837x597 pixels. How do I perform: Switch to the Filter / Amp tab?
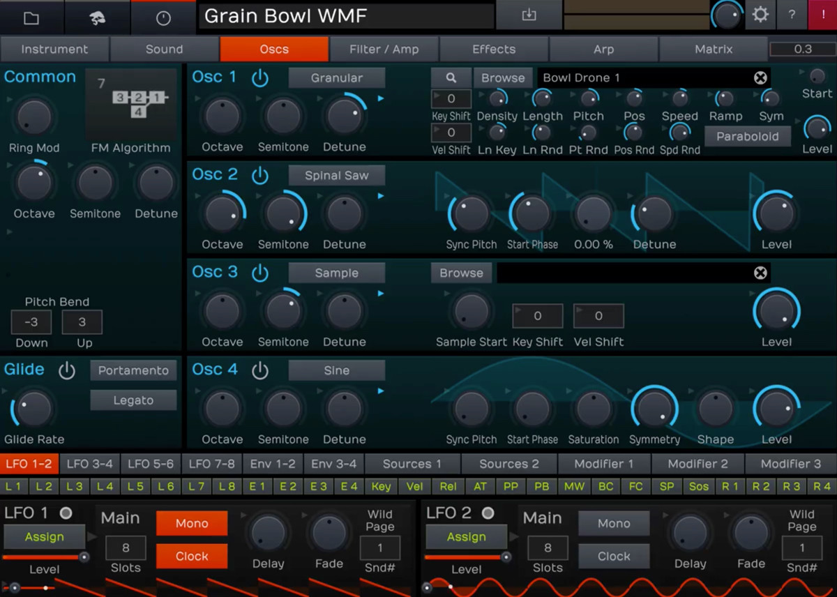384,50
